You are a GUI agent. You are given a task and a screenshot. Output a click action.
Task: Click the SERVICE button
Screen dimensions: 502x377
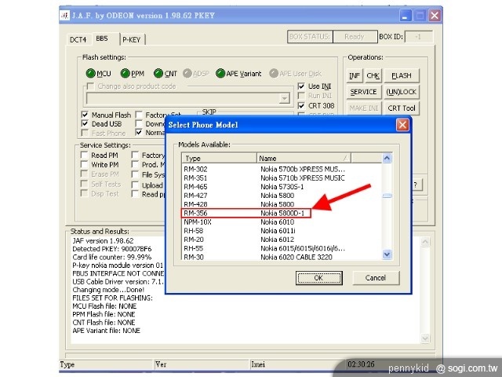click(363, 92)
